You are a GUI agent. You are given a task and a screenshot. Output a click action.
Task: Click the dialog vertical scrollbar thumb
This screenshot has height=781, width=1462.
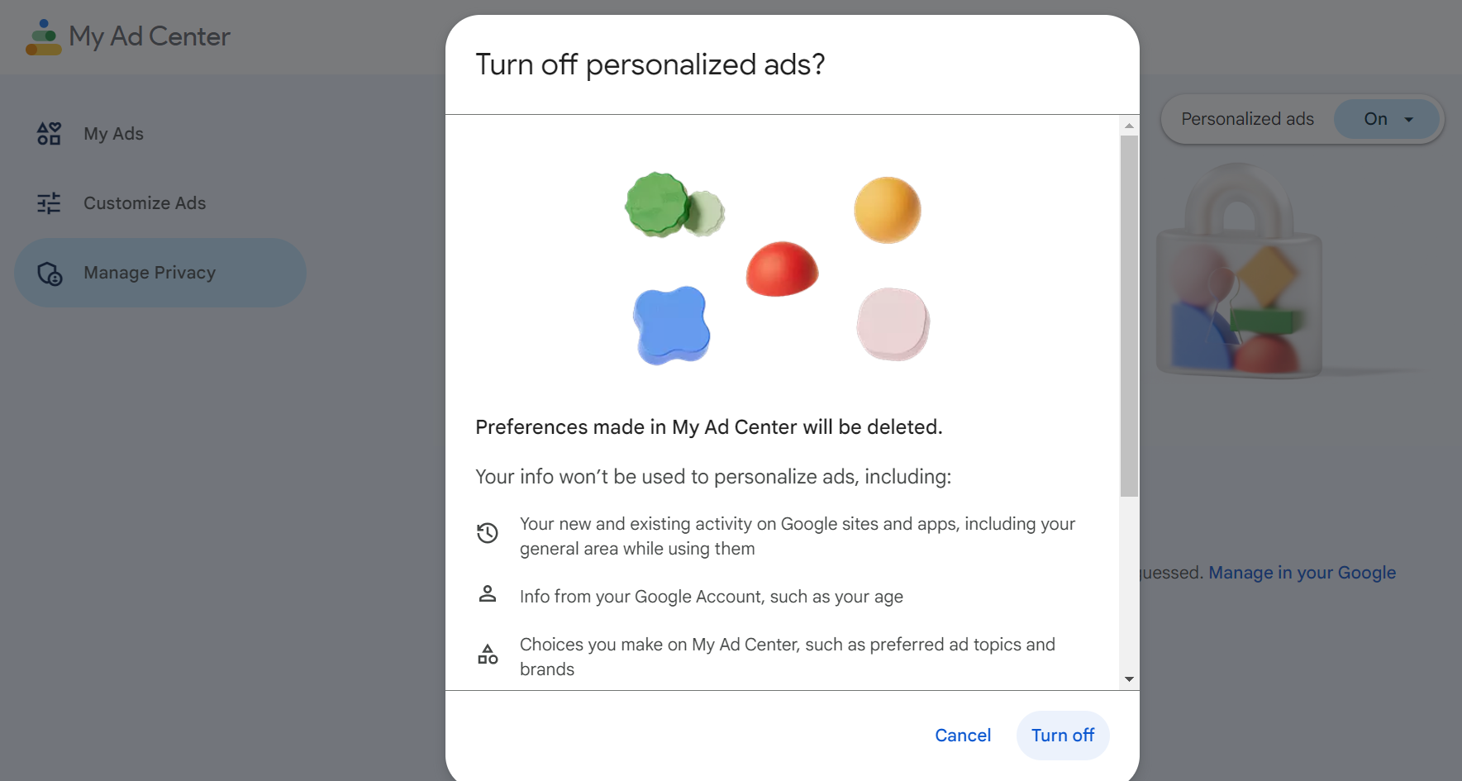pyautogui.click(x=1129, y=317)
